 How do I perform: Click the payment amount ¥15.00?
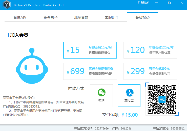pyautogui.click(x=130, y=115)
